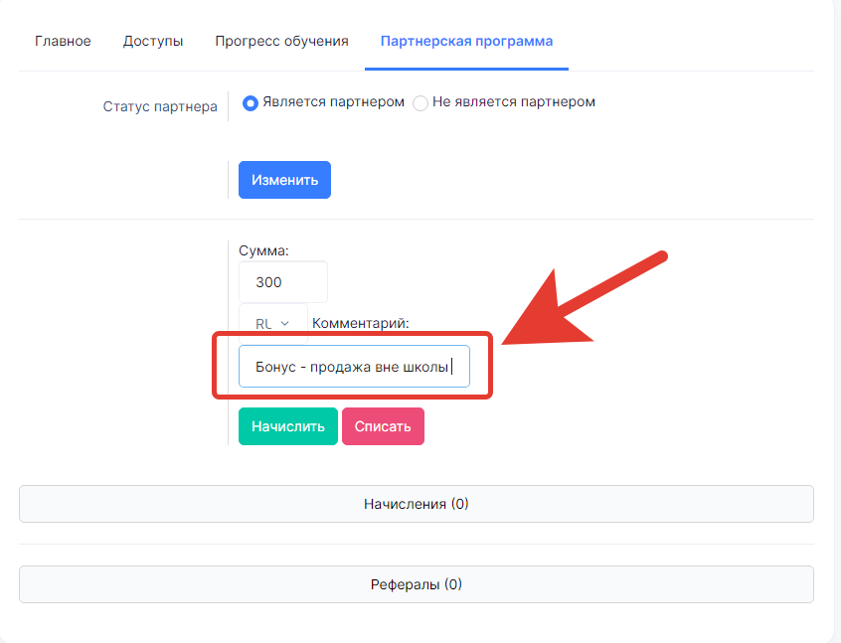Click the Не является партнером label text
The image size is (841, 643).
click(514, 102)
